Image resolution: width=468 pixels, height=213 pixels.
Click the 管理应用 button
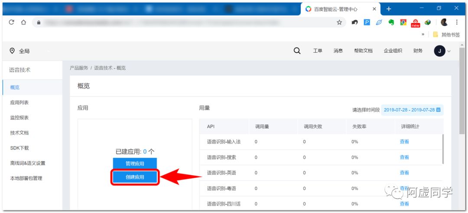(135, 163)
